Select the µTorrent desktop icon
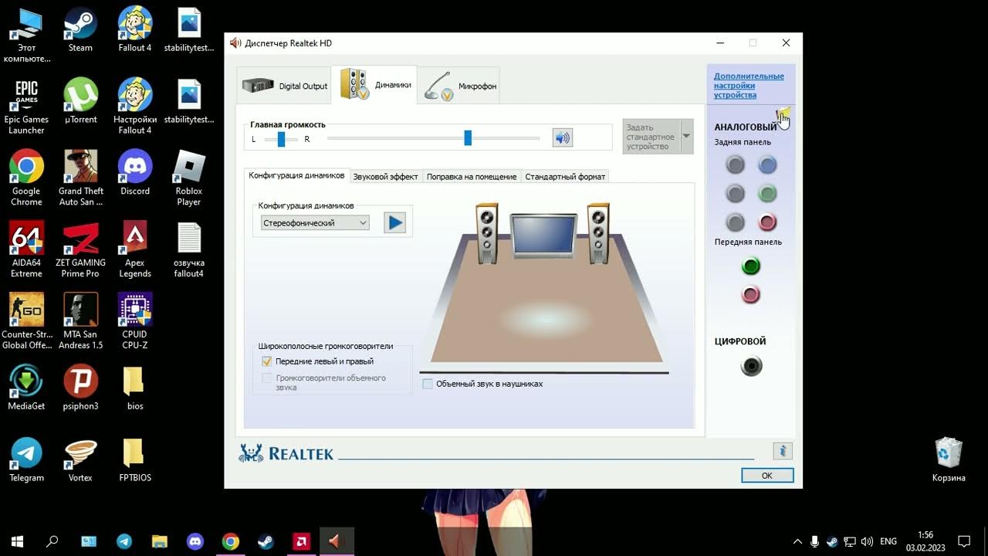Image resolution: width=988 pixels, height=556 pixels. tap(80, 101)
